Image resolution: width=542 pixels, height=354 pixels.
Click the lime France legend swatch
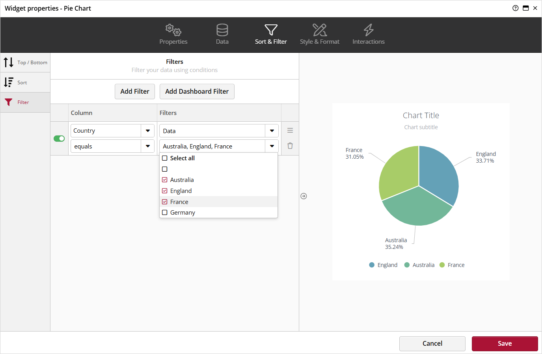pyautogui.click(x=442, y=265)
